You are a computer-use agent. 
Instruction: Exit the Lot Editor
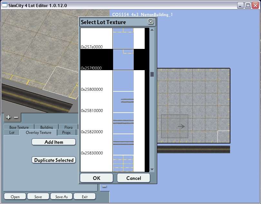click(x=84, y=197)
